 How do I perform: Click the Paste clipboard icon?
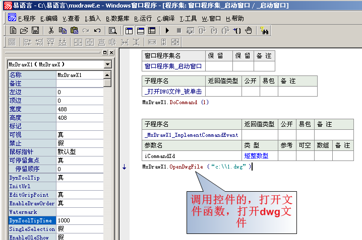(x=74, y=30)
